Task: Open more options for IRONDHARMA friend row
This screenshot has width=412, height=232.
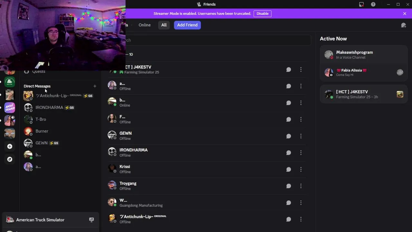Action: tap(301, 153)
